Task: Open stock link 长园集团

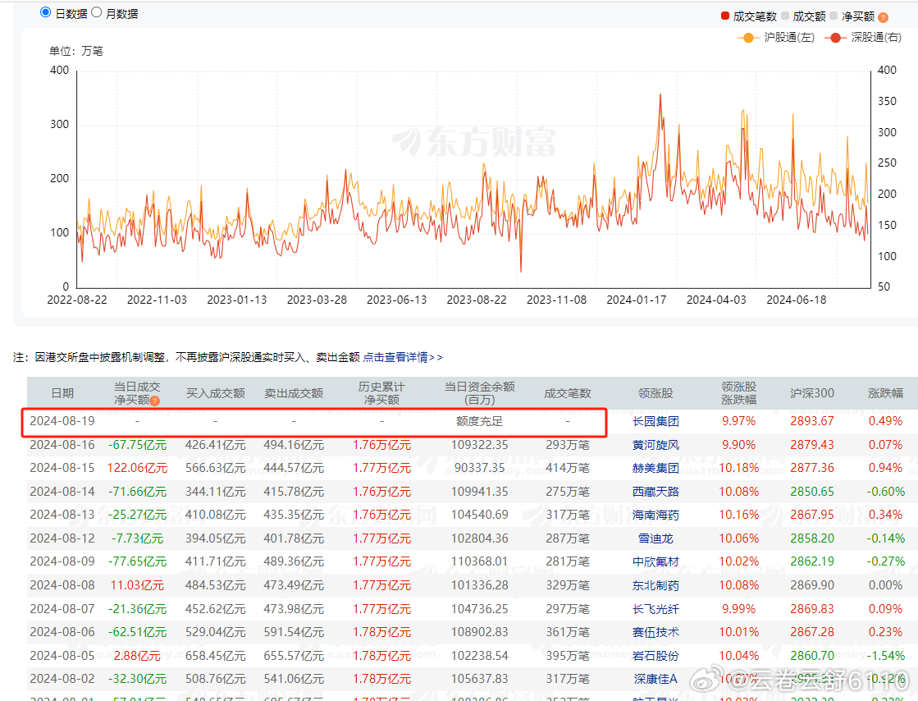Action: pyautogui.click(x=655, y=421)
